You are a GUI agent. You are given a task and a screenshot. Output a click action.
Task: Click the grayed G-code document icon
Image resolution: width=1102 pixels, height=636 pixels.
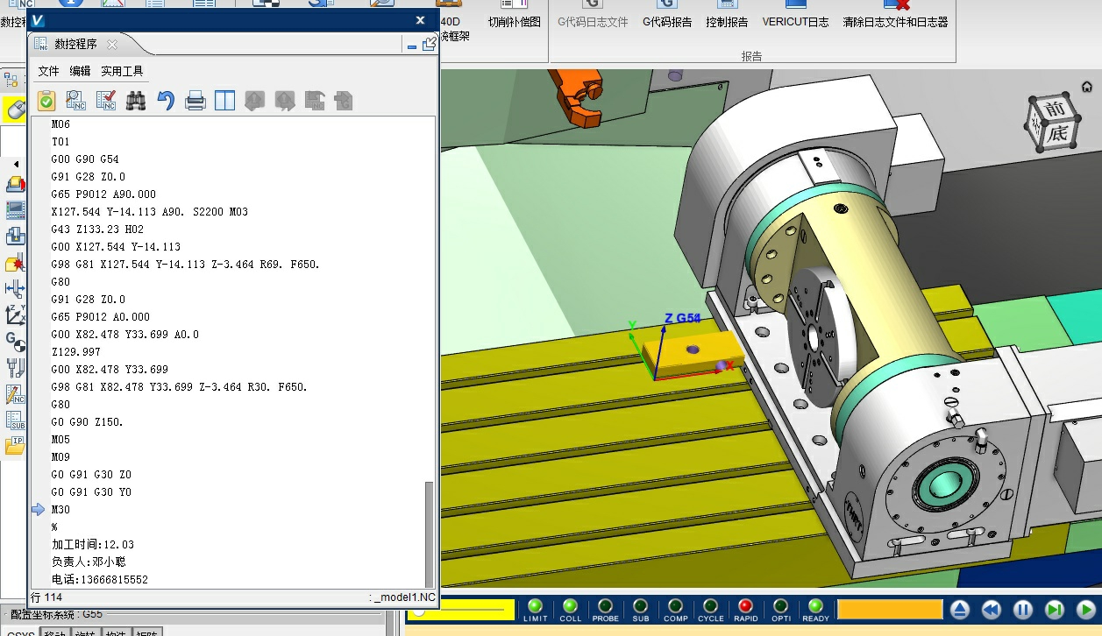(343, 101)
